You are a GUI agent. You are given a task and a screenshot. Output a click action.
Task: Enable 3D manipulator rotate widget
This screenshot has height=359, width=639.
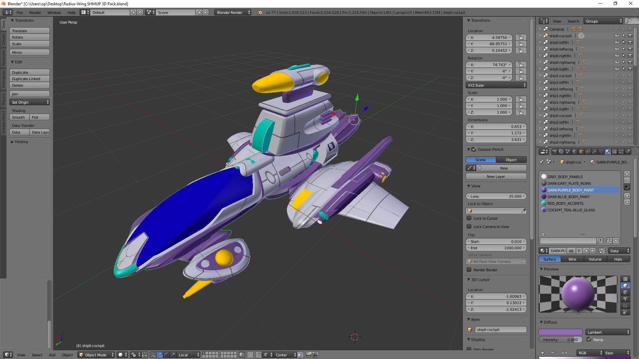click(x=166, y=355)
